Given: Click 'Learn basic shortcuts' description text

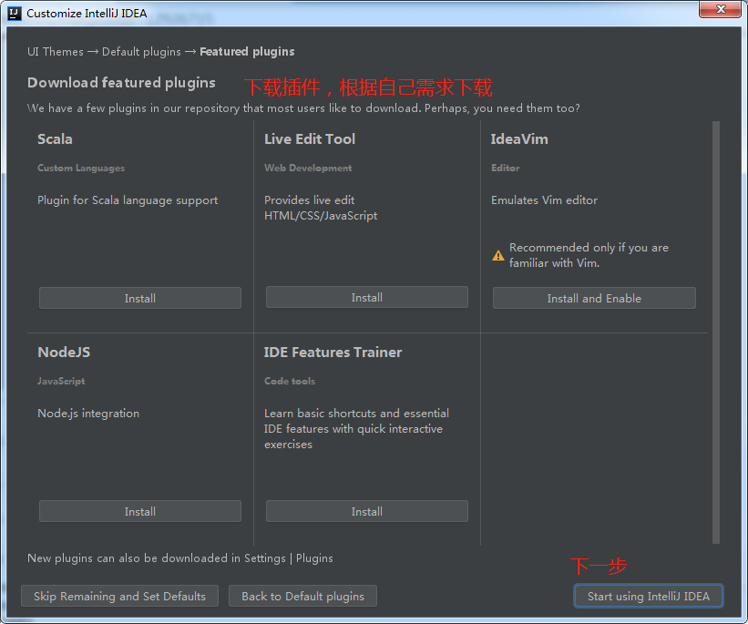Looking at the screenshot, I should [356, 429].
